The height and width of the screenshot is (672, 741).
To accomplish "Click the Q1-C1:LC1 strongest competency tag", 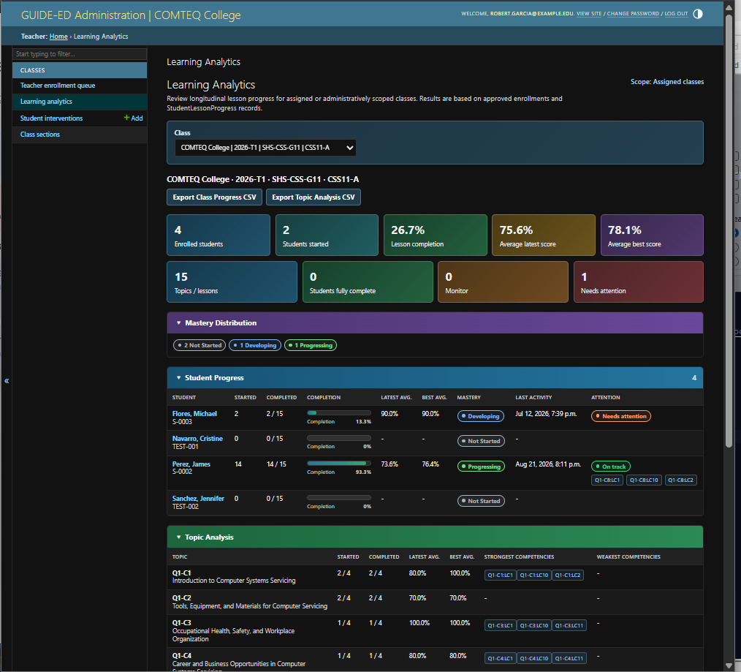I will pyautogui.click(x=500, y=575).
